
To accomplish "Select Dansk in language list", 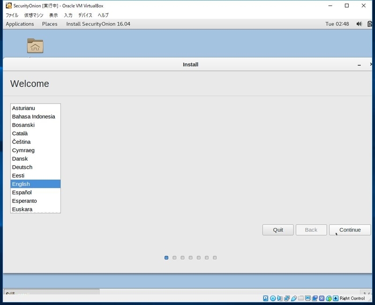I will pyautogui.click(x=36, y=158).
